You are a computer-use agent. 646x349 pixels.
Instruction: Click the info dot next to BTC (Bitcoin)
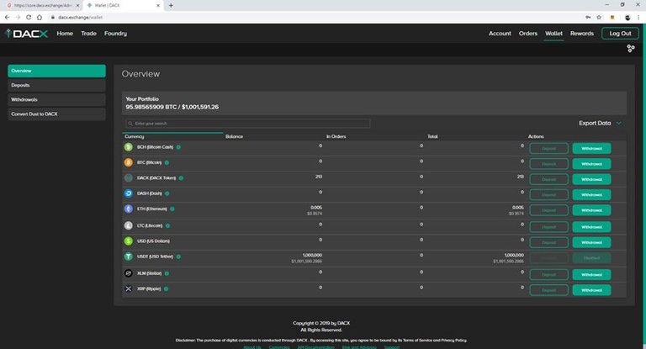(x=167, y=163)
